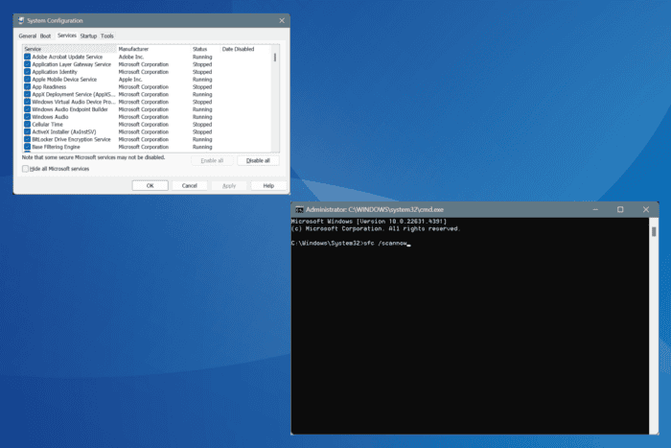This screenshot has width=671, height=448.
Task: Click the Apply button
Action: 229,185
